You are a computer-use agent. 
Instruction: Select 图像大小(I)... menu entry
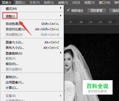click(x=32, y=42)
